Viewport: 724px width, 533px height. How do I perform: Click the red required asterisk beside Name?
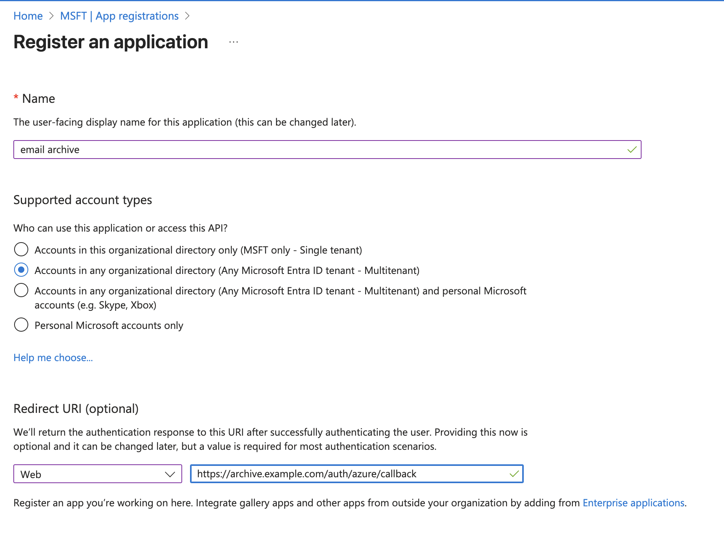(16, 98)
